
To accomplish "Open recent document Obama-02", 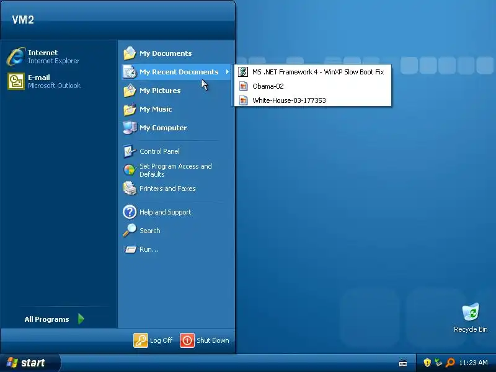I will click(x=313, y=86).
